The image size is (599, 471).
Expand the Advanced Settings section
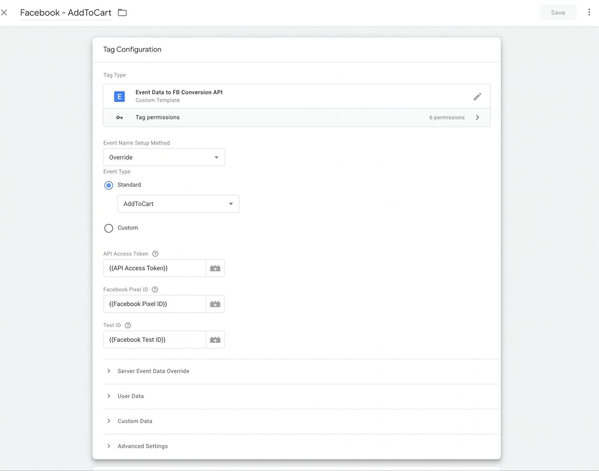coord(302,446)
